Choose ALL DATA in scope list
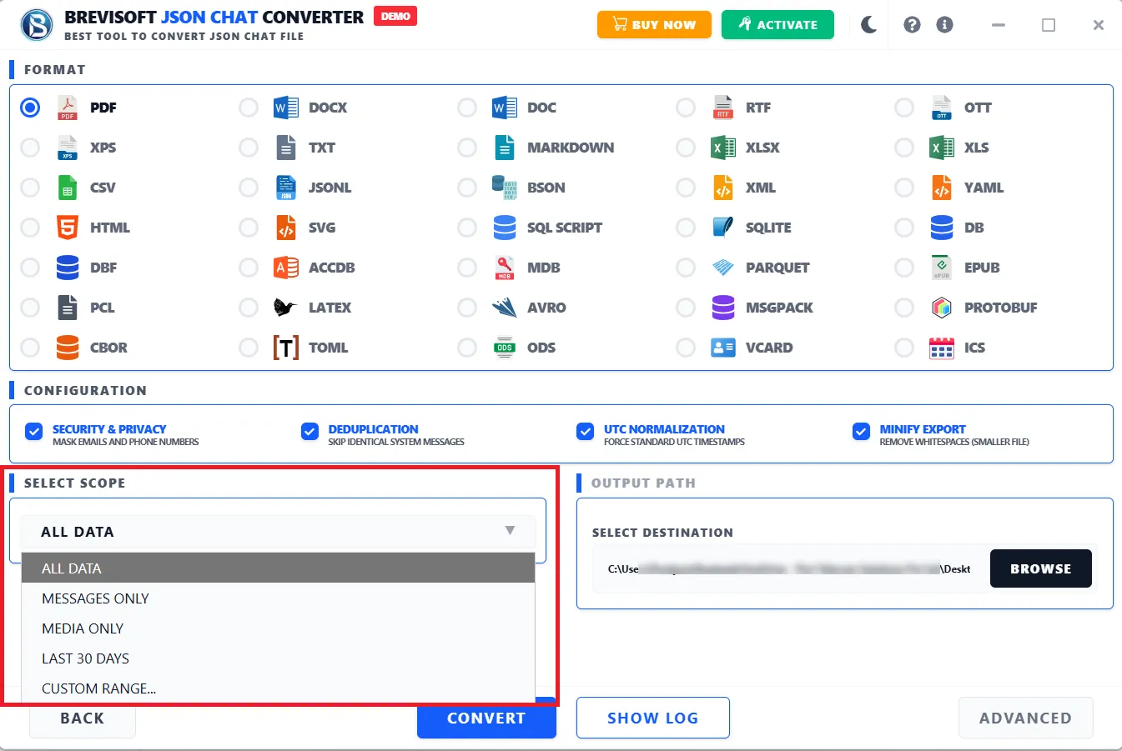 278,568
